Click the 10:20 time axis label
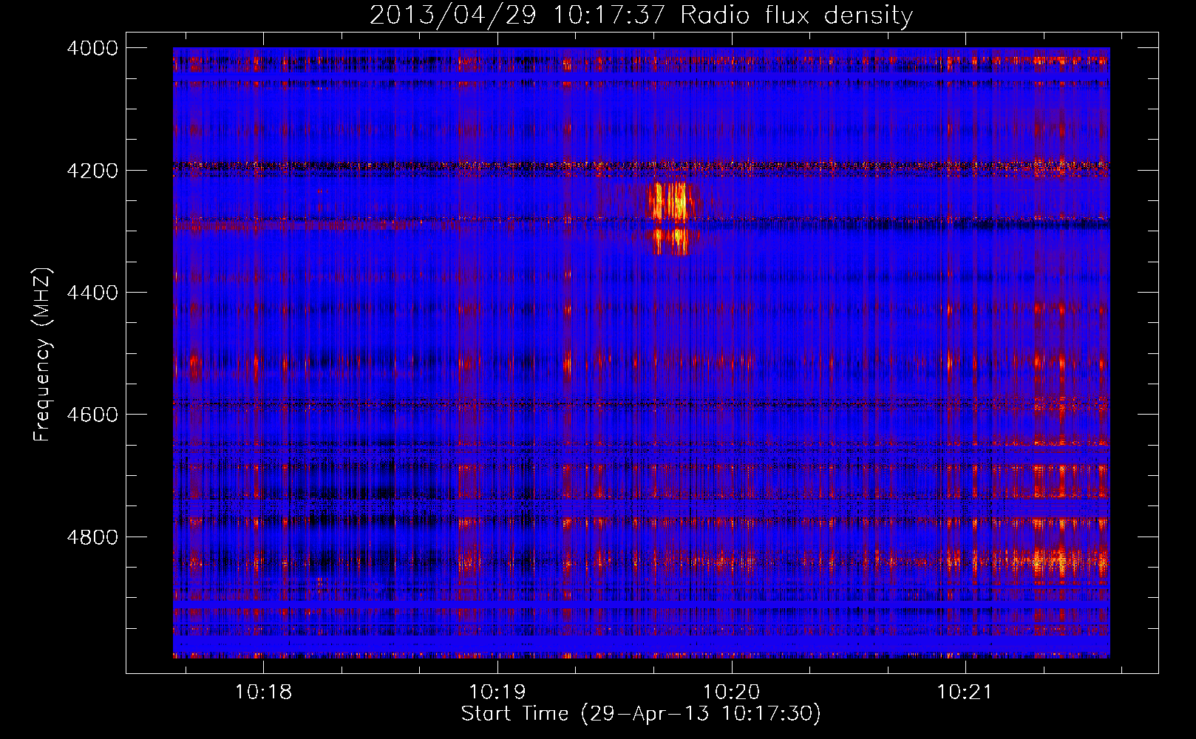Screen dimensions: 1196x739 click(731, 692)
